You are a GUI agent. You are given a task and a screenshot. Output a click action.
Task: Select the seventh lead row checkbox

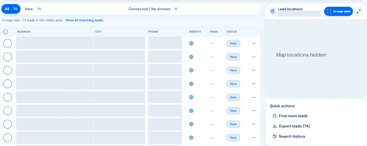tap(8, 124)
